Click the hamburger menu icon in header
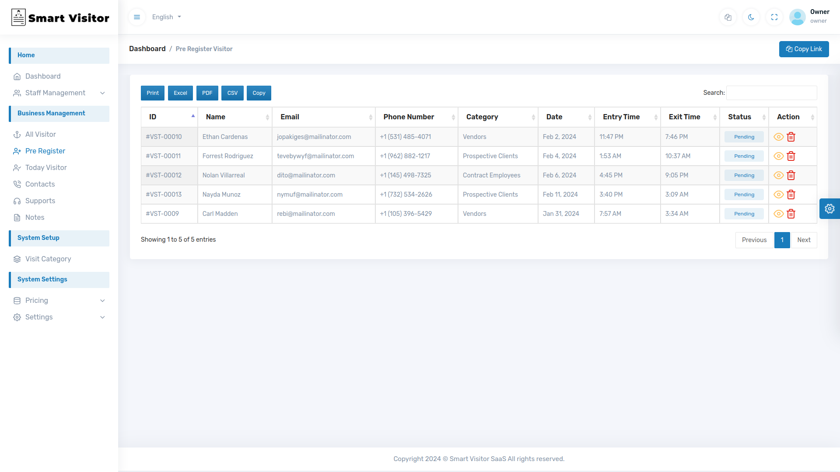Image resolution: width=840 pixels, height=472 pixels. (137, 17)
